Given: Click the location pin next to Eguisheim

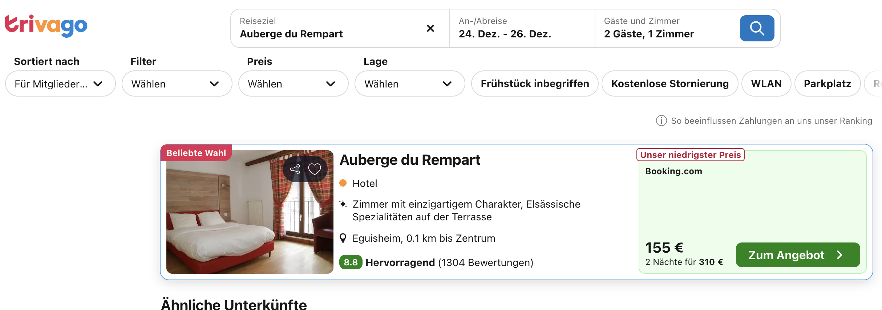Looking at the screenshot, I should (x=343, y=238).
